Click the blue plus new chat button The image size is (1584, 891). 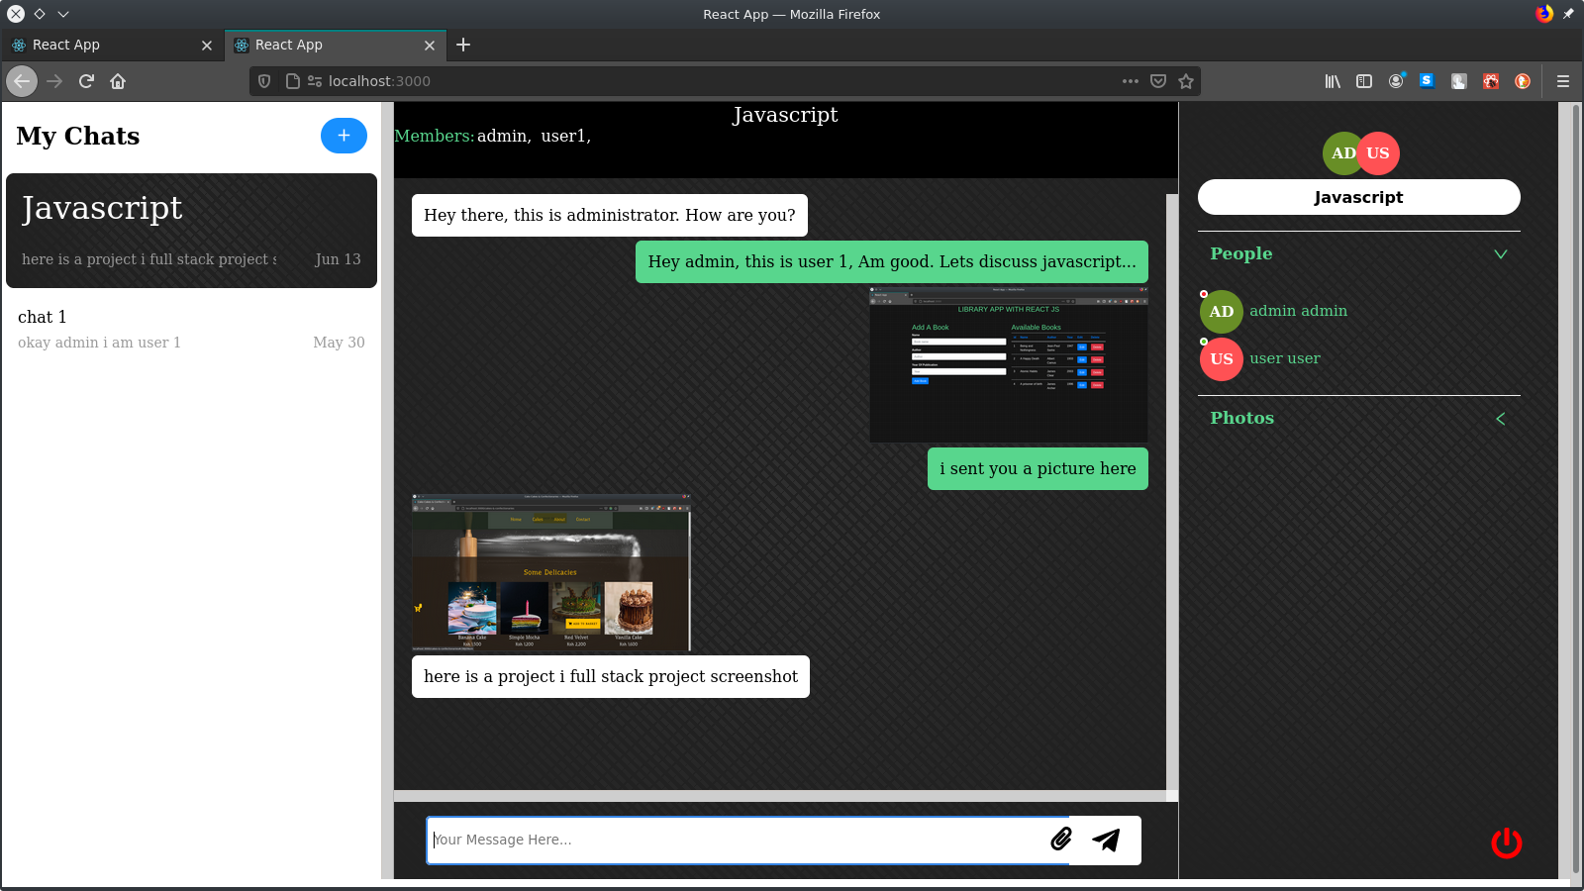344,136
